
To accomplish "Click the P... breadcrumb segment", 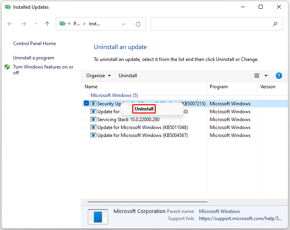I will coord(77,24).
